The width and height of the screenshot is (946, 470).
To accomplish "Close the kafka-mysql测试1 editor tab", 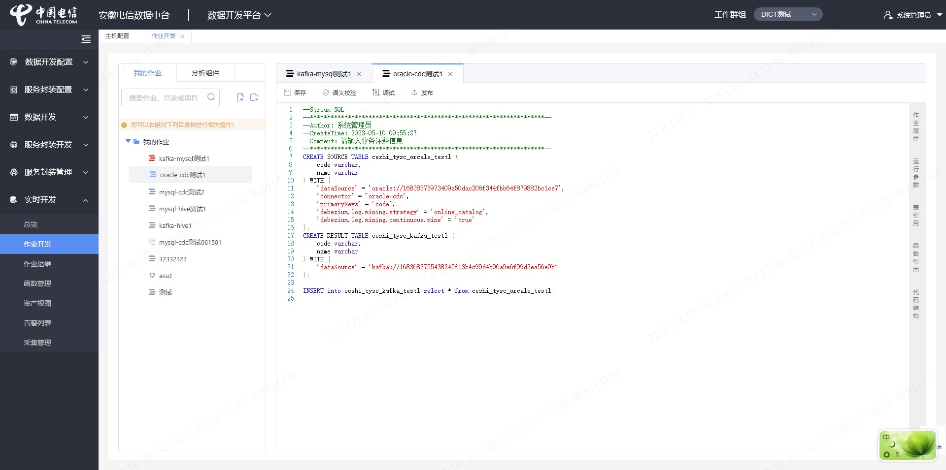I will [359, 74].
